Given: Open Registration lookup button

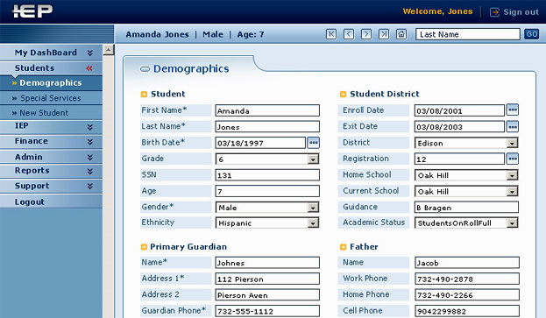Looking at the screenshot, I should click(x=512, y=159).
